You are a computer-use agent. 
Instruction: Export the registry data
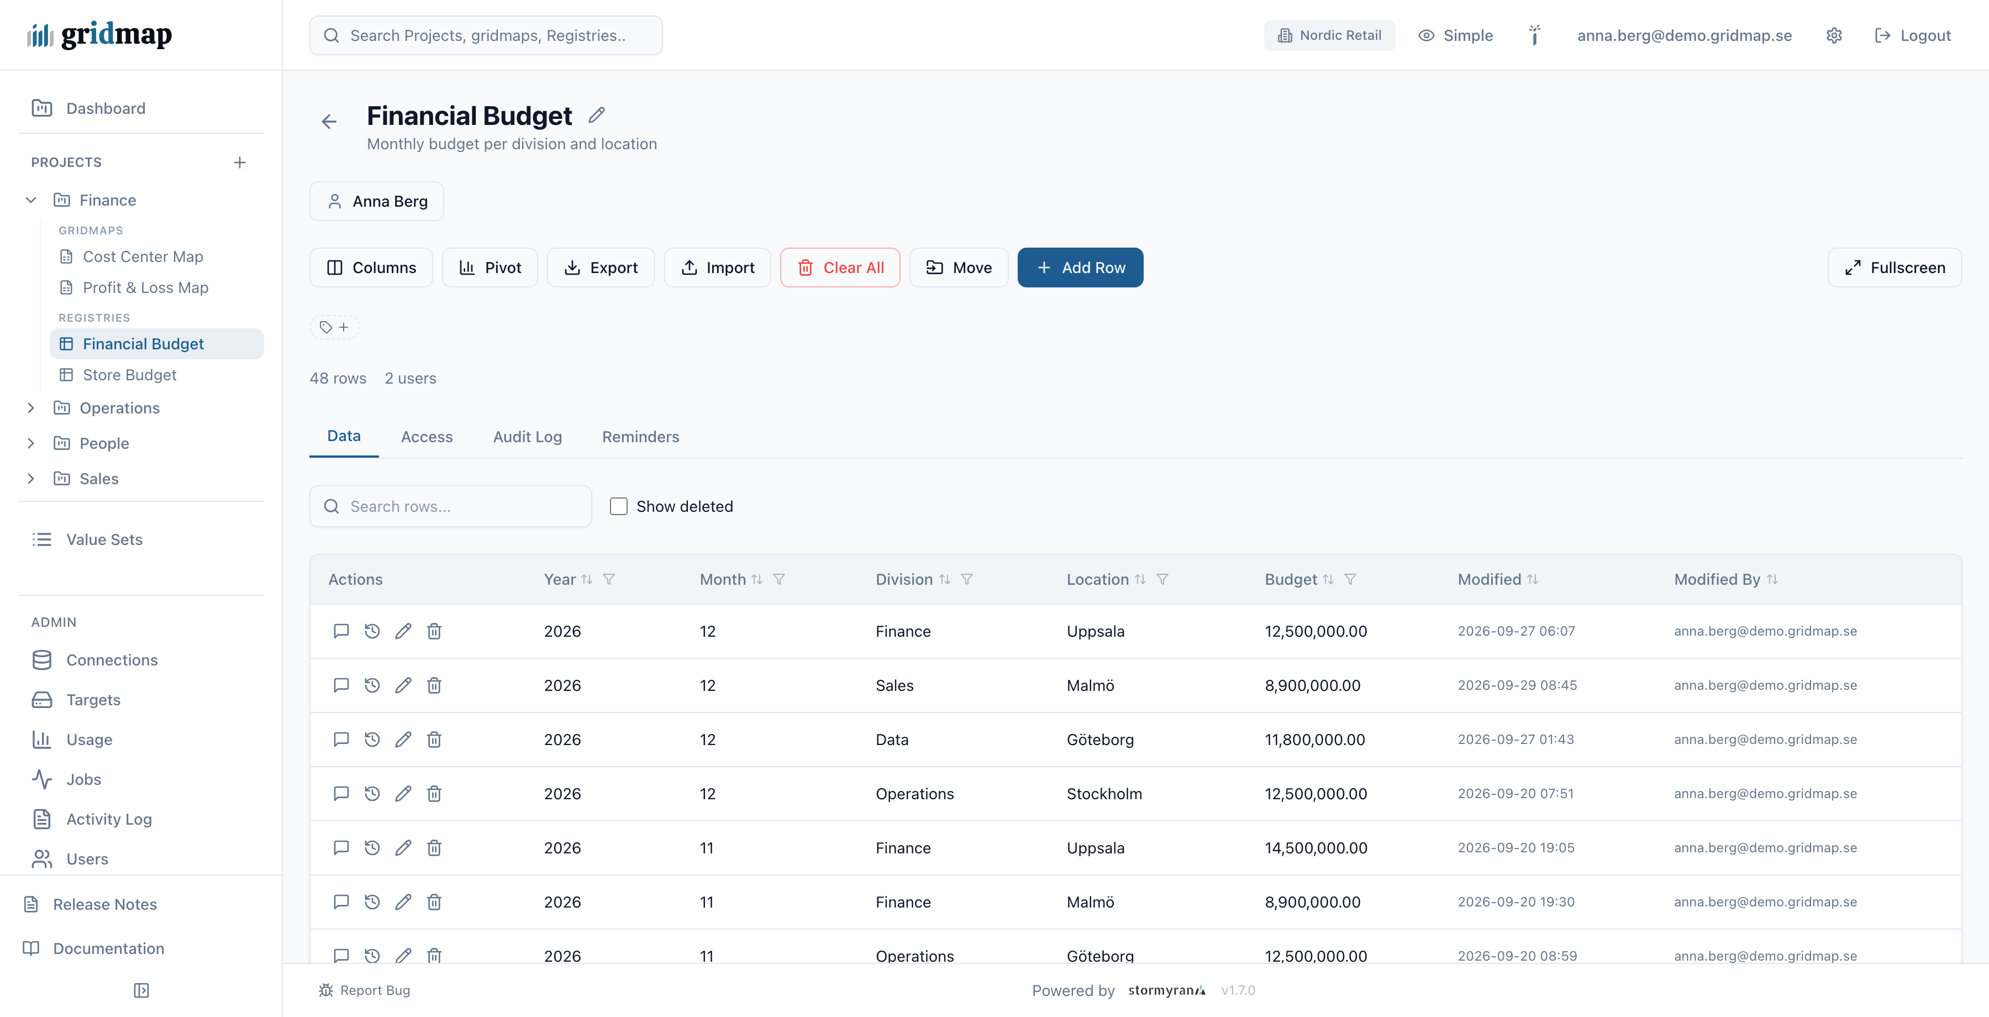(601, 267)
